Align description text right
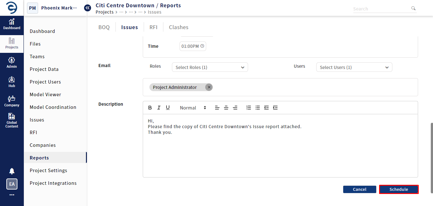 pyautogui.click(x=235, y=108)
